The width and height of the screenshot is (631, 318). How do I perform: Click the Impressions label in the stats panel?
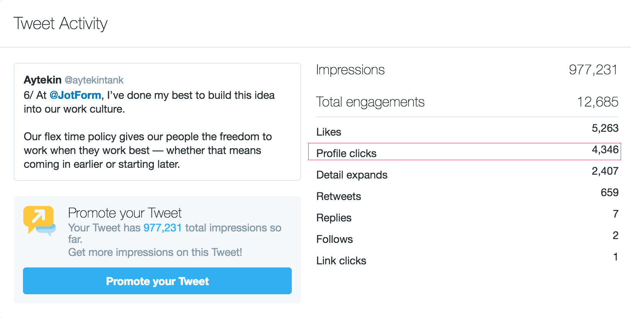(350, 70)
